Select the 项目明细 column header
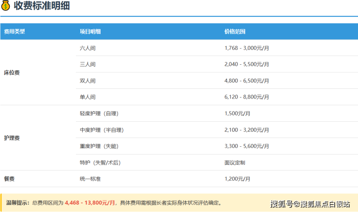 (90, 31)
